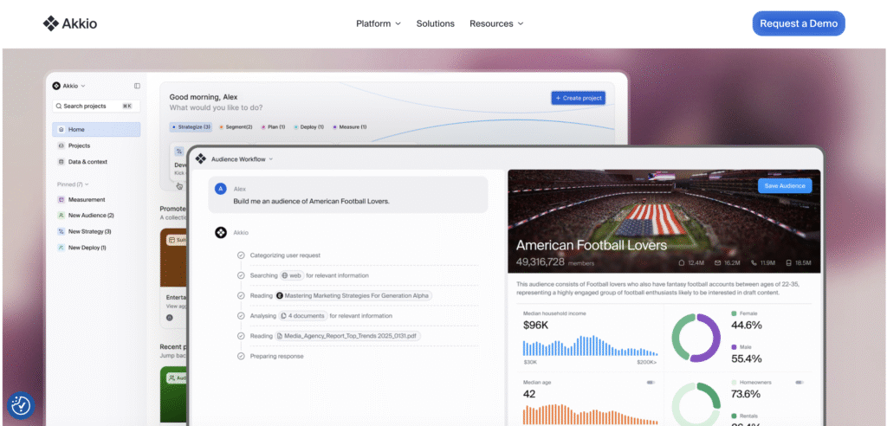Click the purple Measurement icon
The image size is (887, 426).
(62, 200)
